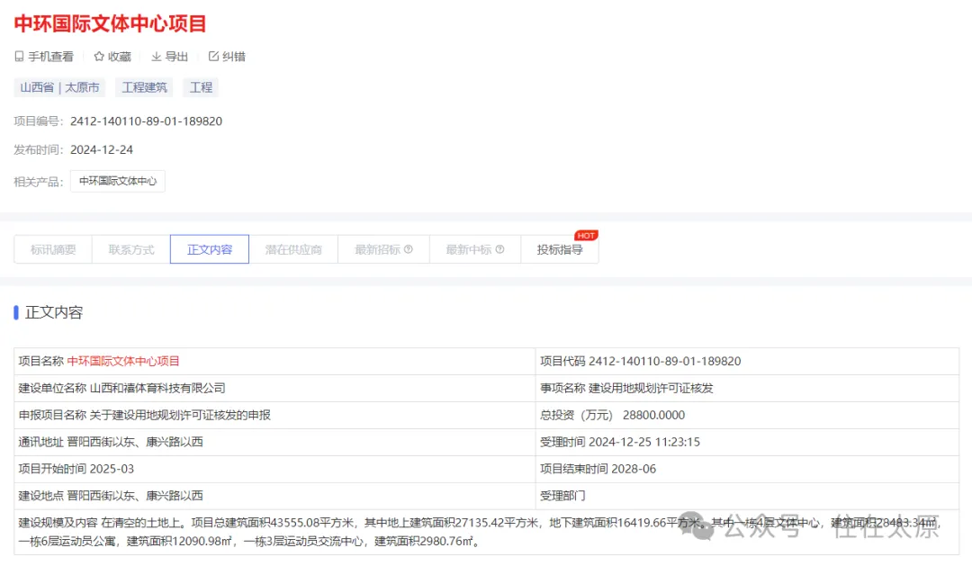
Task: Select the 山西省 | 太原市 tag
Action: click(59, 87)
